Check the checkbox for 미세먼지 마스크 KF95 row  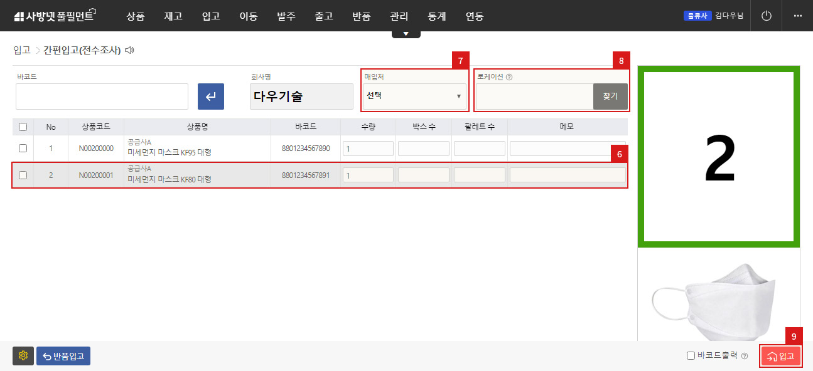(23, 148)
